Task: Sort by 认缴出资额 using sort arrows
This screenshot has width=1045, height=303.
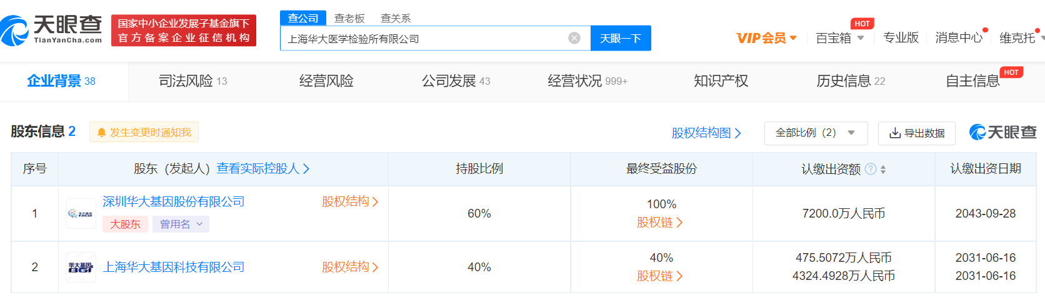Action: point(883,169)
